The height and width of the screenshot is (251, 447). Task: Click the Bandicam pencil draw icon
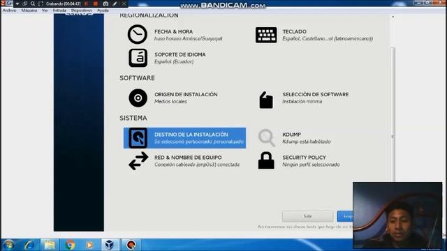[x=115, y=3]
